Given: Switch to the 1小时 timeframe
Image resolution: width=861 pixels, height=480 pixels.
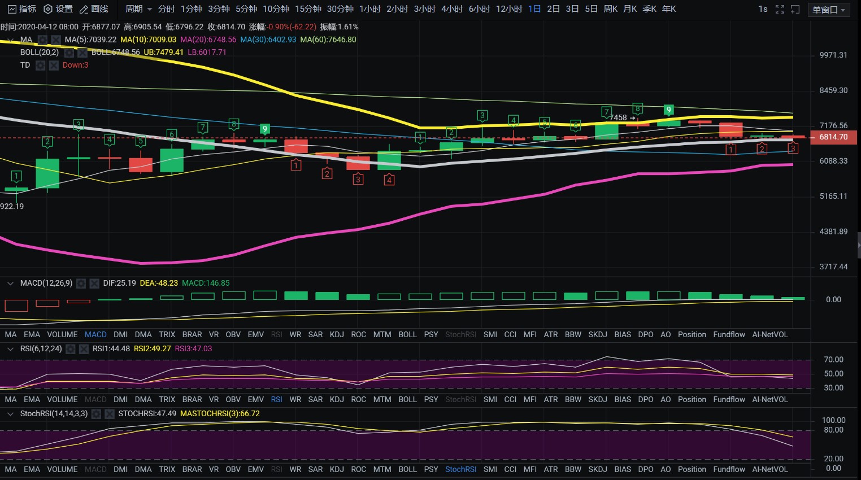Looking at the screenshot, I should 370,8.
